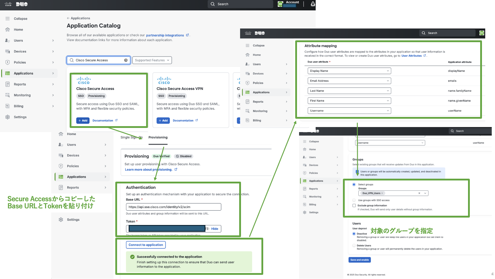Screen dimensions: 495x279
Task: Open Applications in Provisioning window sidebar
Action: coord(82,177)
